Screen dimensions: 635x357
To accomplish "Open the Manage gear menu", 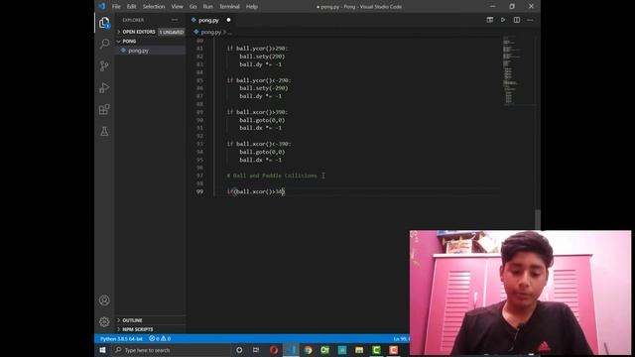I will [x=104, y=321].
